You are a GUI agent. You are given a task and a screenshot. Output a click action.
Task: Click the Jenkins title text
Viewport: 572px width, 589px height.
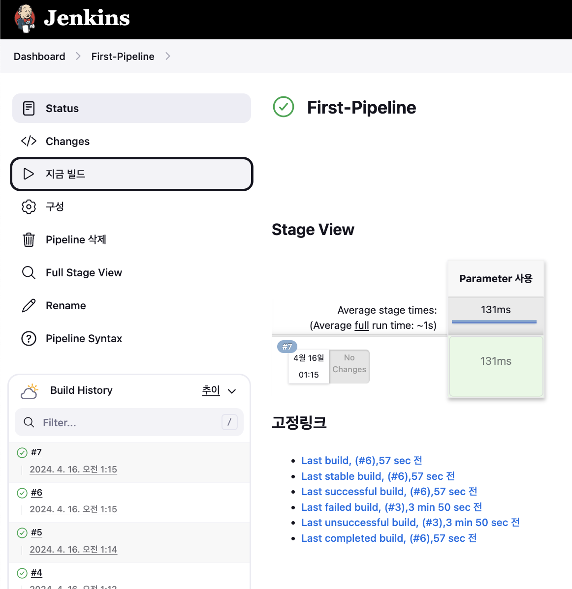click(87, 18)
